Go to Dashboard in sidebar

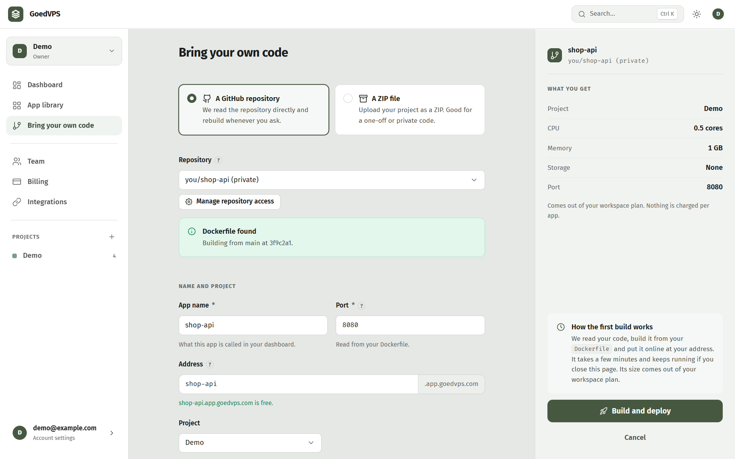coord(64,85)
